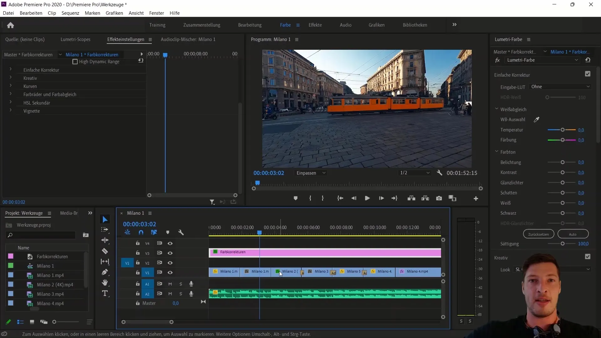The image size is (601, 338).
Task: Pick the WB-Auswahl eyedropper
Action: click(x=537, y=120)
